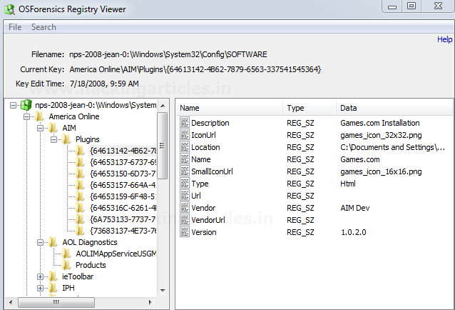Click the registry hive icon at tree root

tap(26, 105)
